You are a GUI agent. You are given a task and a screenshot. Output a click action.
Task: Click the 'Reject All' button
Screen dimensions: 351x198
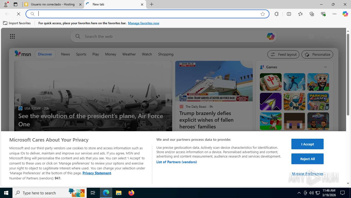(x=307, y=159)
